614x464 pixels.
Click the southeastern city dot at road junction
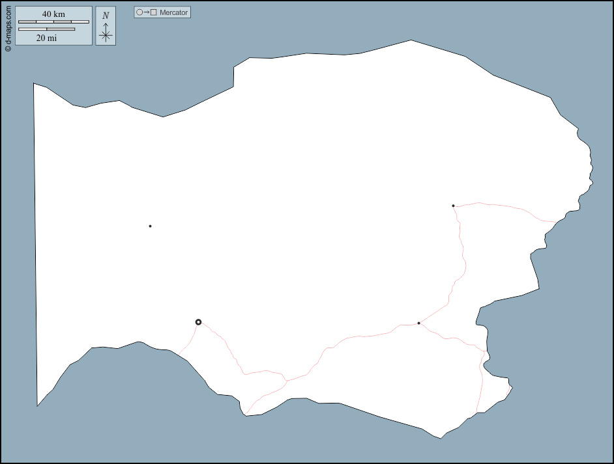(418, 323)
